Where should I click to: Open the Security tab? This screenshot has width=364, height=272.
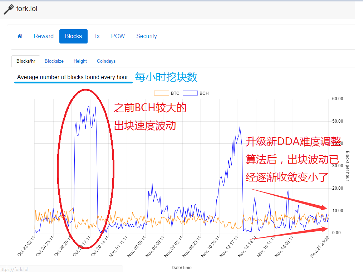147,36
